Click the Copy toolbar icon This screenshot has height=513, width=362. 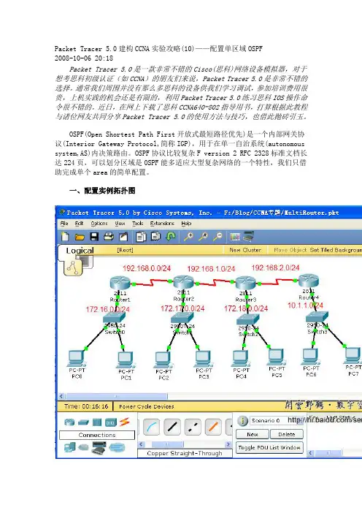(x=141, y=236)
